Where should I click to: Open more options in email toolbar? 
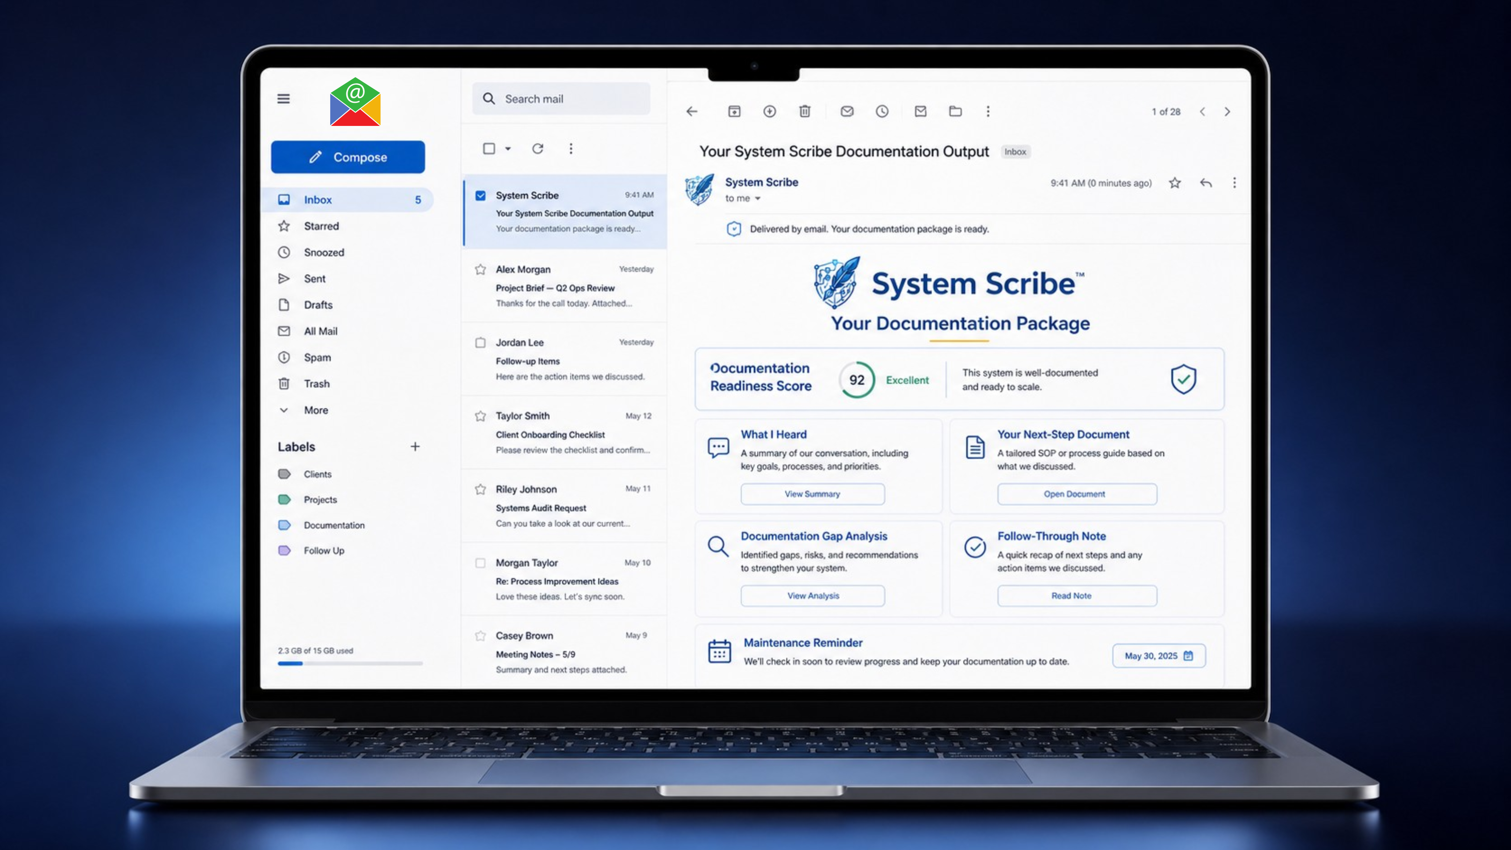pos(988,112)
